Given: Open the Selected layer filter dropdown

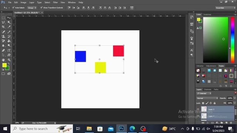Looking at the screenshot, I should click(x=204, y=93).
